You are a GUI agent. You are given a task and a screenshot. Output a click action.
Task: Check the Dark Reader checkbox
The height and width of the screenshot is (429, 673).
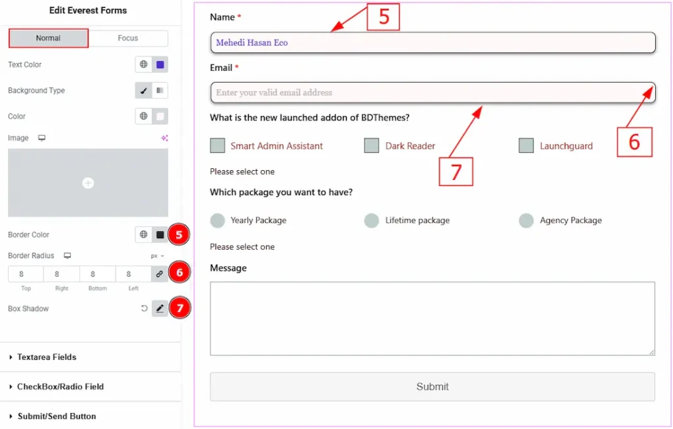(371, 146)
